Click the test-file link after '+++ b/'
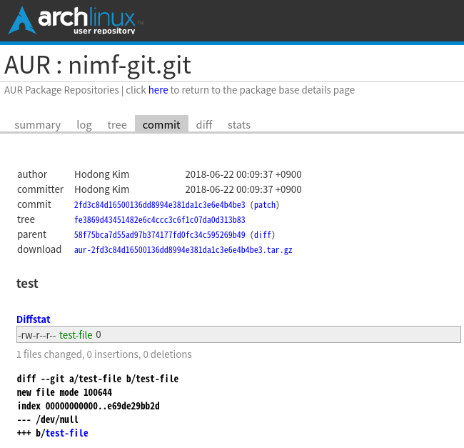 [x=66, y=433]
